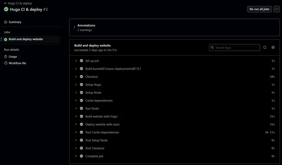Click the green success icon next to run title

6,9
